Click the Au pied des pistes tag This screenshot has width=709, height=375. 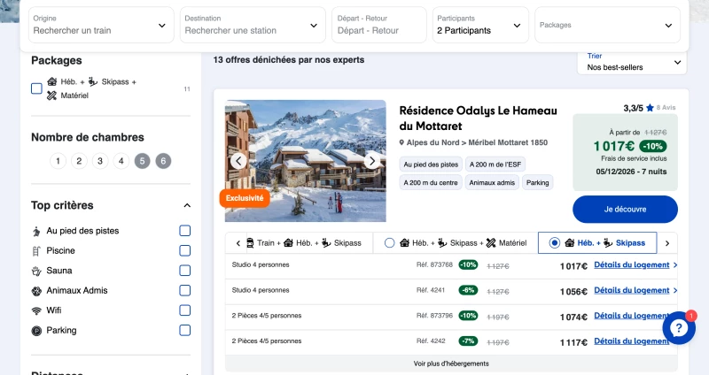431,165
